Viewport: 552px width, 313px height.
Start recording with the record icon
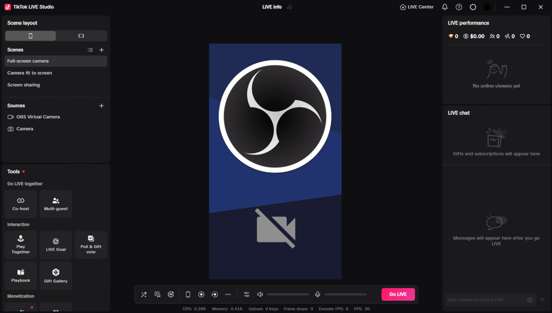[x=201, y=294]
